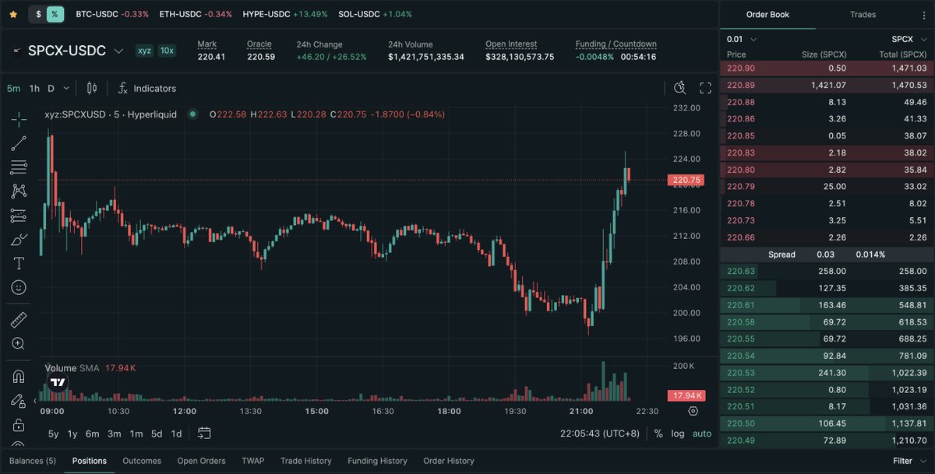Open the candlestick chart type selector
935x474 pixels.
click(x=92, y=88)
